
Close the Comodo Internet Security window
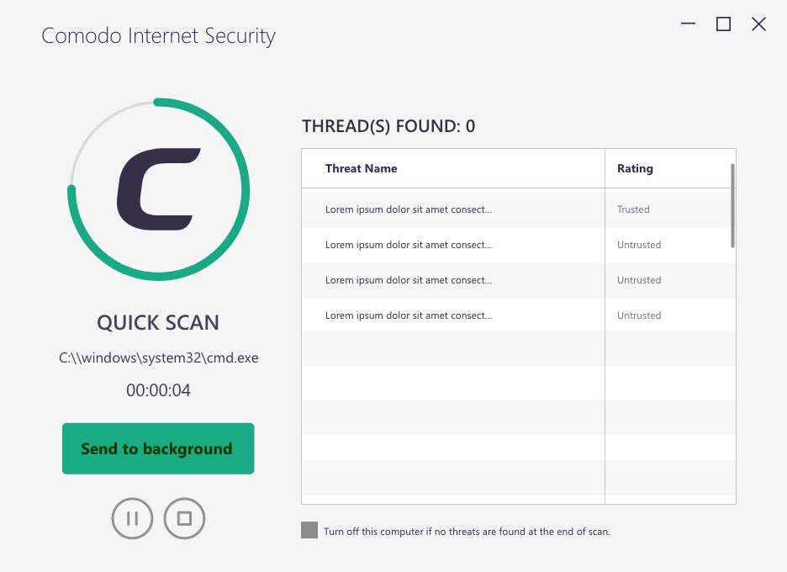758,24
